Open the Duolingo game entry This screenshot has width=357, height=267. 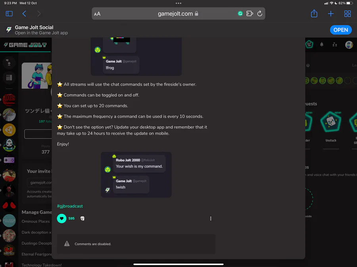point(36,243)
